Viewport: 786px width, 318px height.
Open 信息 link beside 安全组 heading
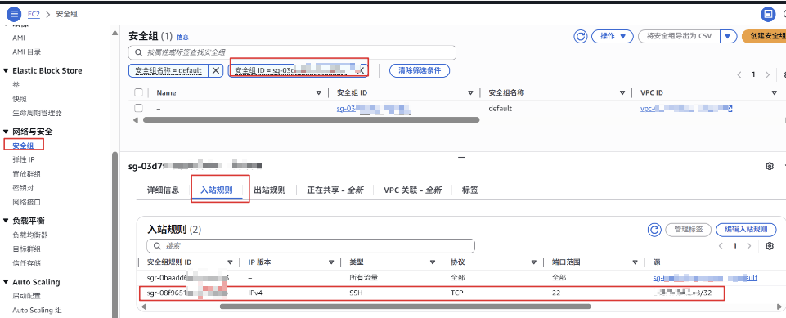click(182, 37)
